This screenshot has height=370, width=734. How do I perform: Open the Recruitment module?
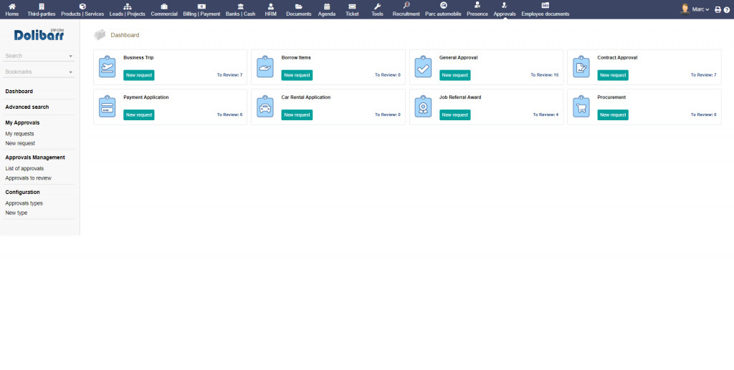[406, 9]
